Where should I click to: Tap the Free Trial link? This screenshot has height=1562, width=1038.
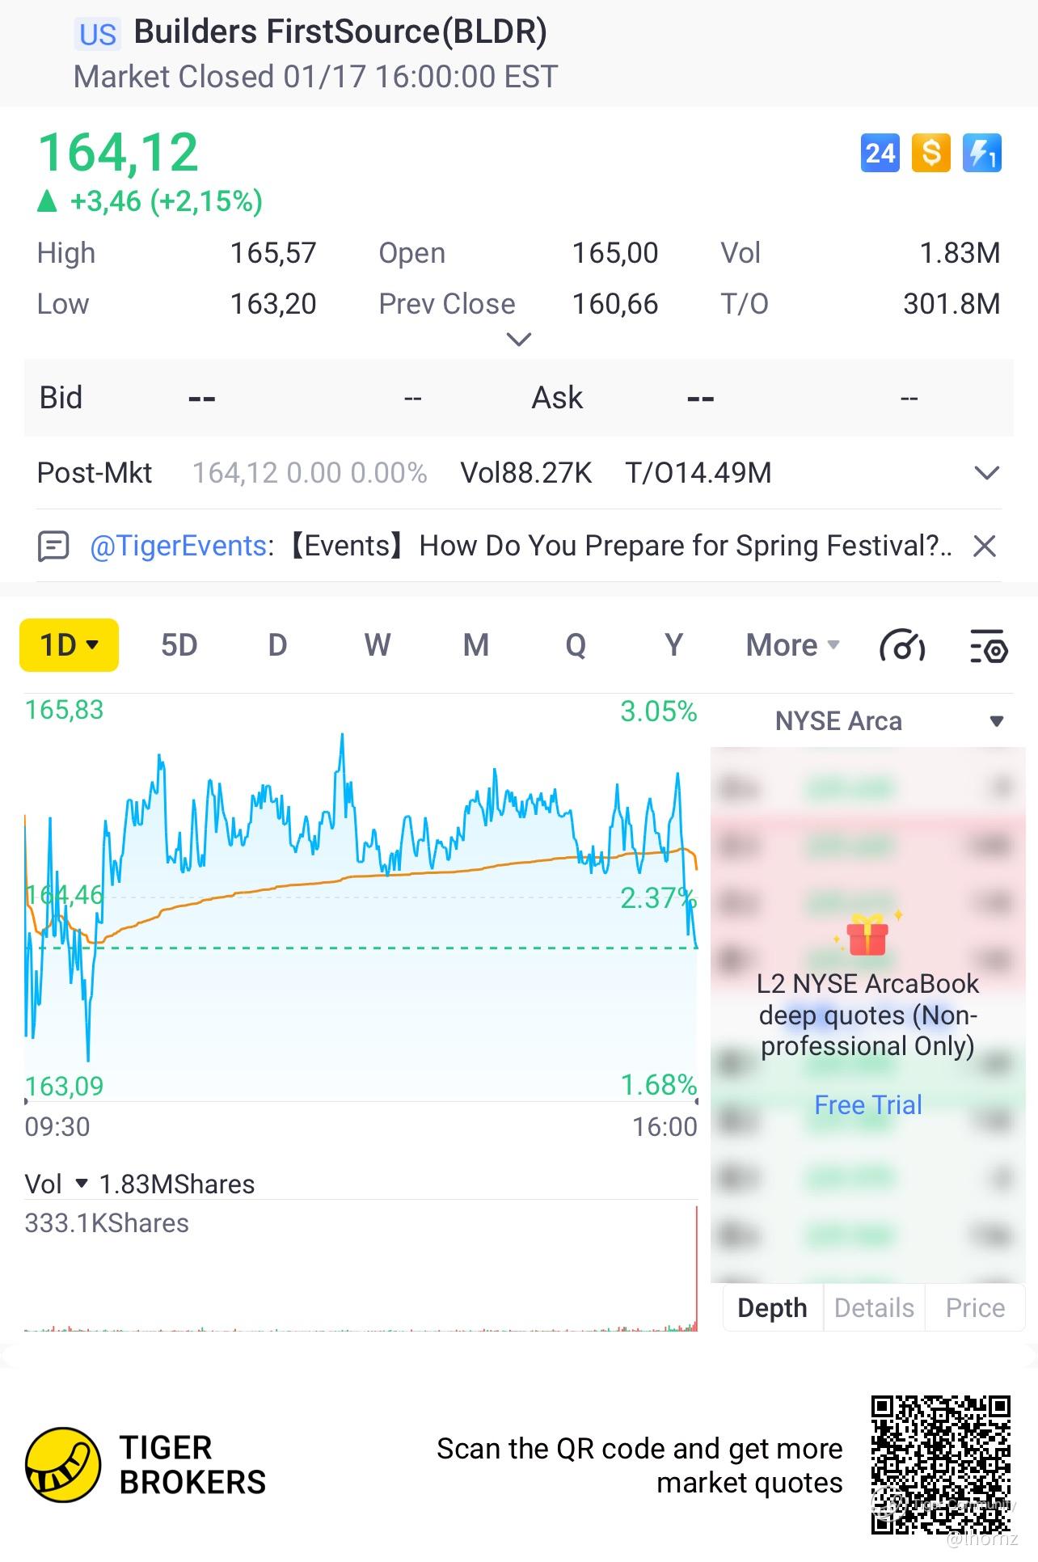[x=867, y=1104]
